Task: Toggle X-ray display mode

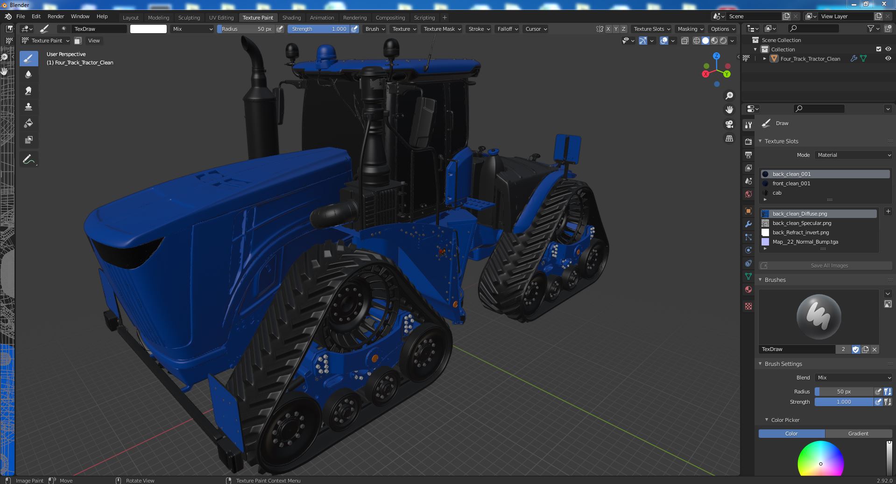Action: (x=684, y=41)
